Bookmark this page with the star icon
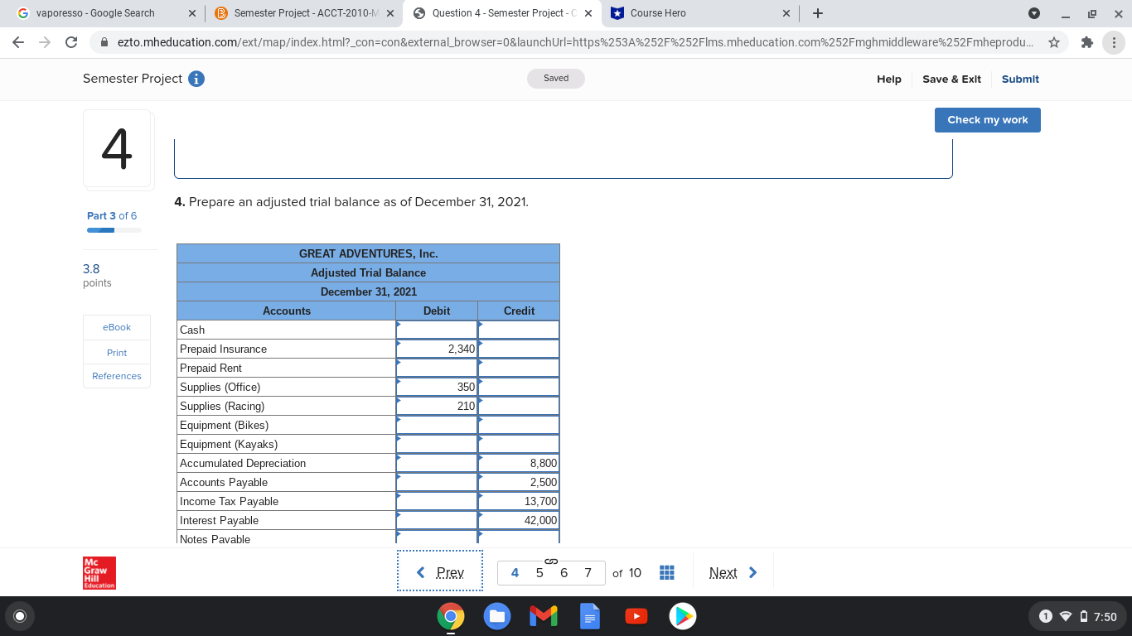1132x636 pixels. point(1054,42)
